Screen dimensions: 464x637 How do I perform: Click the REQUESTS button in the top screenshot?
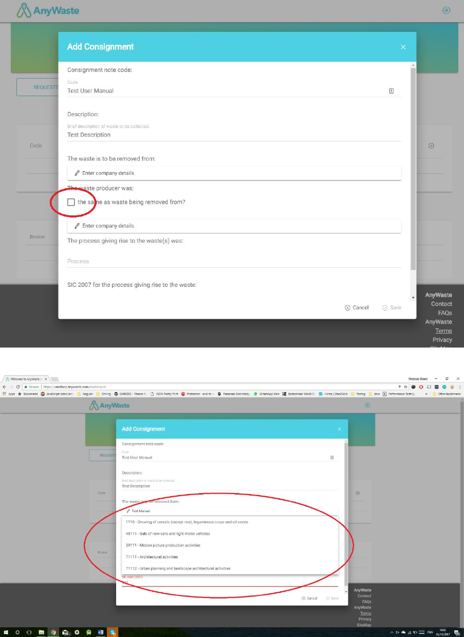point(37,87)
